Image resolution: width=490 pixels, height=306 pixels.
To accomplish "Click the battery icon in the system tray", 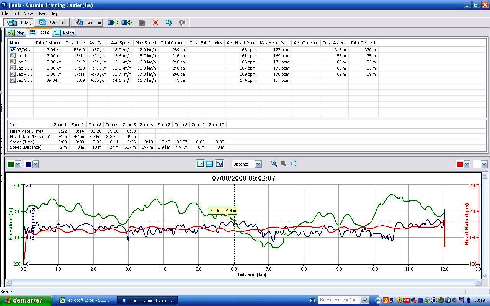I will tap(469, 300).
